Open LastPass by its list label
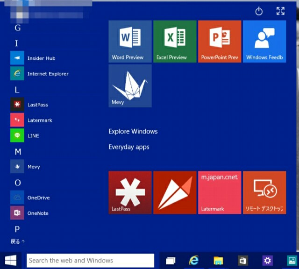Image resolution: width=299 pixels, height=269 pixels. coord(38,105)
